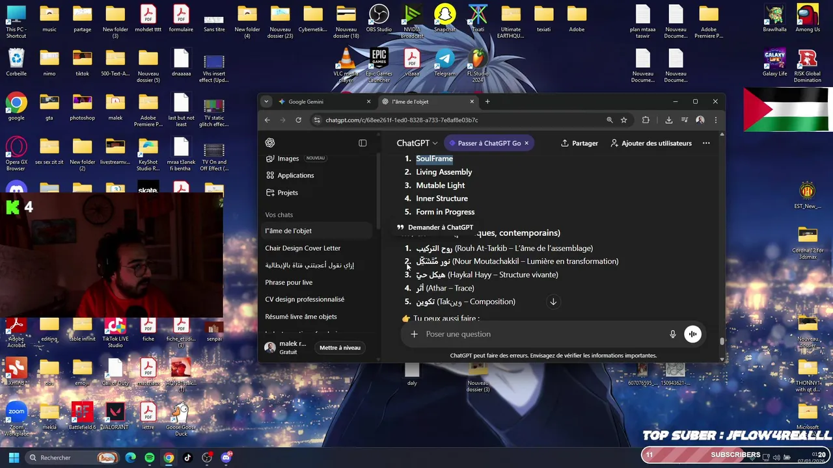Viewport: 833px width, 468px height.
Task: Open the Phrase pour live chat
Action: (289, 283)
